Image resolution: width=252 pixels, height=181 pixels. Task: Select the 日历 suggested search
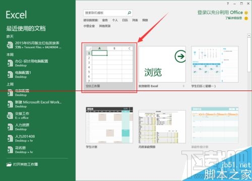pyautogui.click(x=125, y=20)
